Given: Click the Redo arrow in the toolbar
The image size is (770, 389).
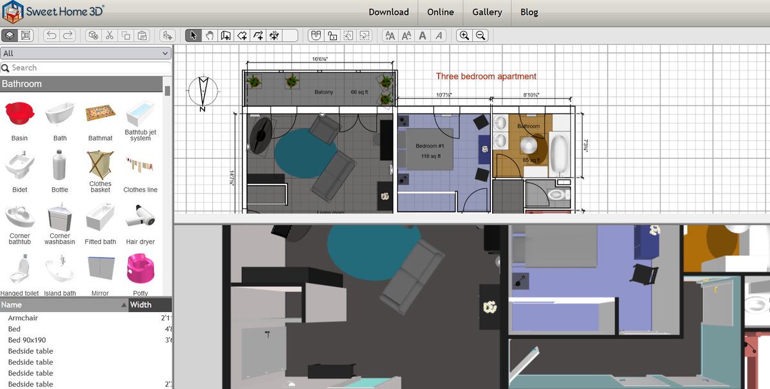Looking at the screenshot, I should coord(67,35).
